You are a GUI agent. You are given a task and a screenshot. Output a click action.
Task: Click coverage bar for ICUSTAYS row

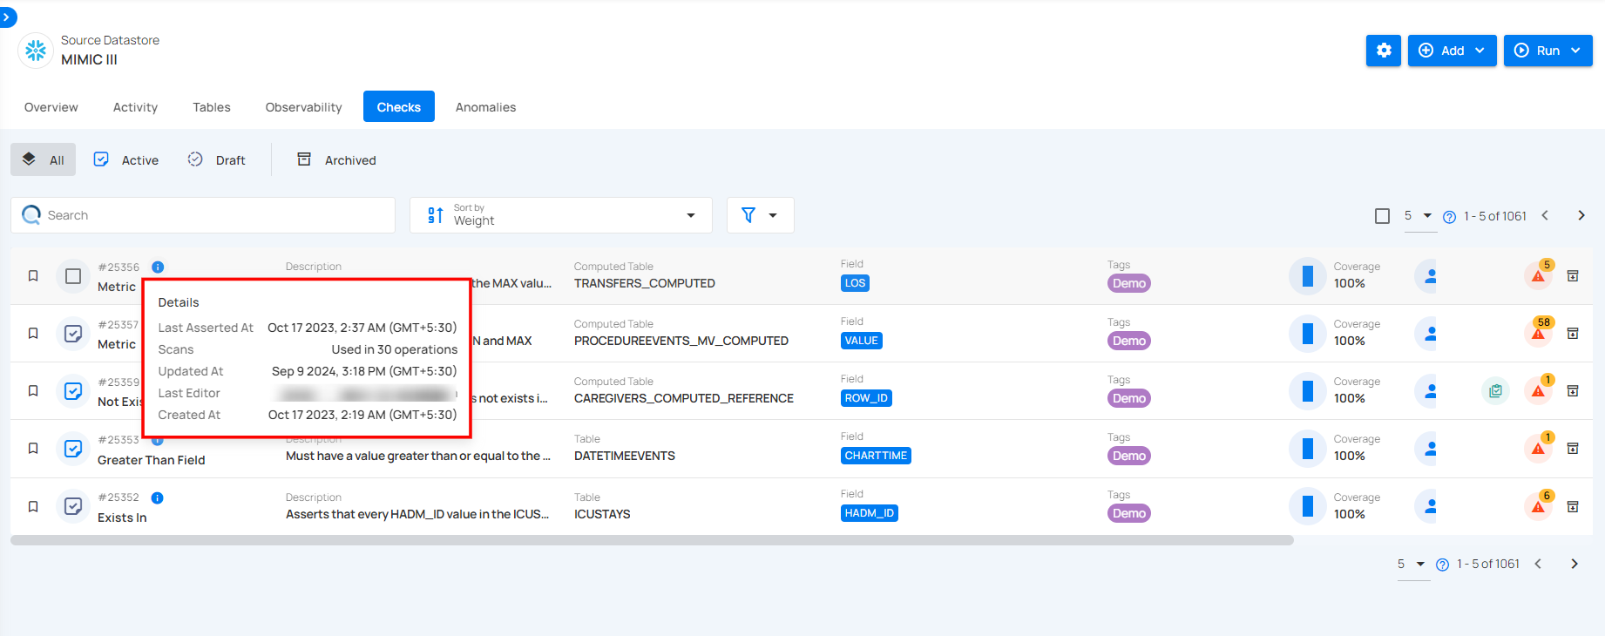[x=1307, y=506]
